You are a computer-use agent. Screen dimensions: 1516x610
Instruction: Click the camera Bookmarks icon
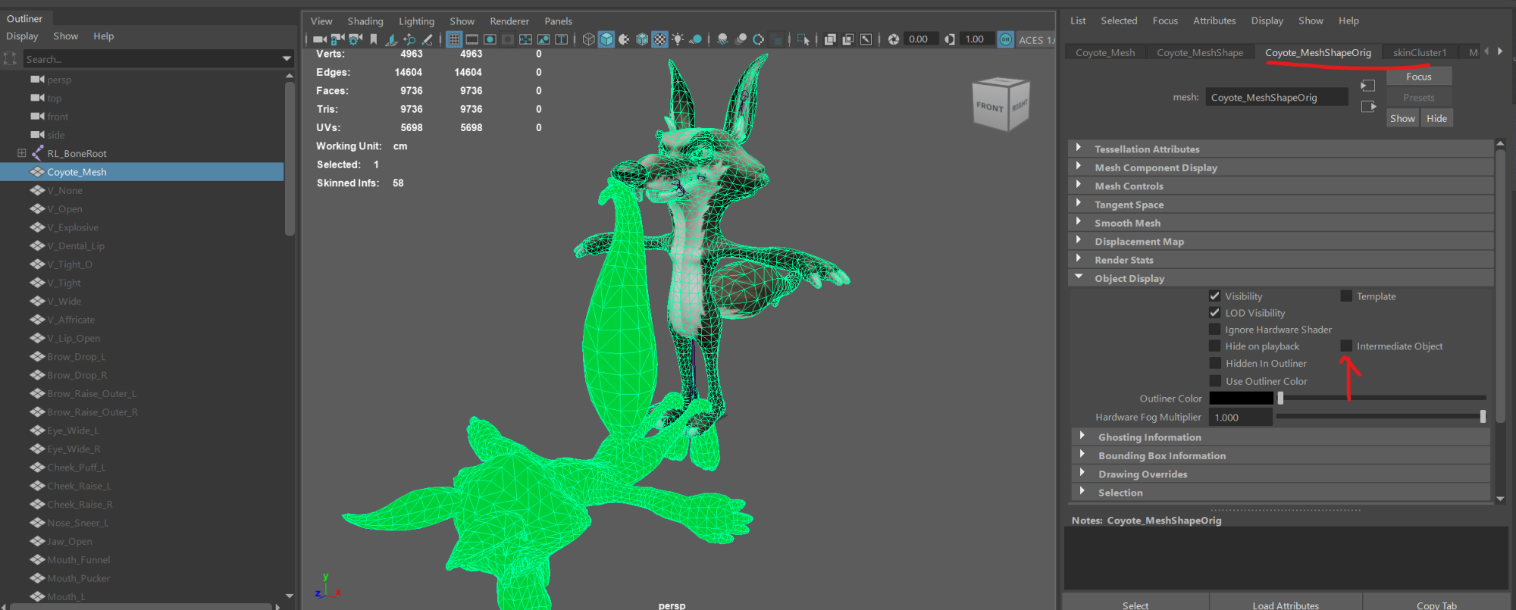(374, 39)
